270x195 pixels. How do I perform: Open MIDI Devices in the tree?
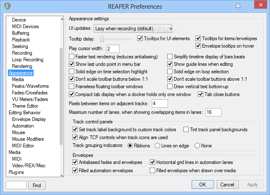pos(25,26)
